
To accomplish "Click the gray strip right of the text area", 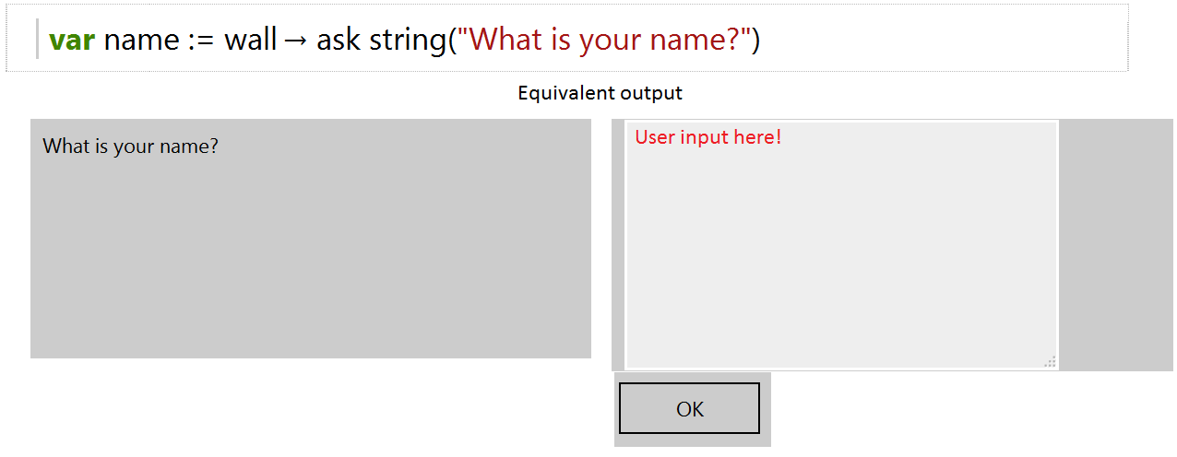I will click(1115, 245).
